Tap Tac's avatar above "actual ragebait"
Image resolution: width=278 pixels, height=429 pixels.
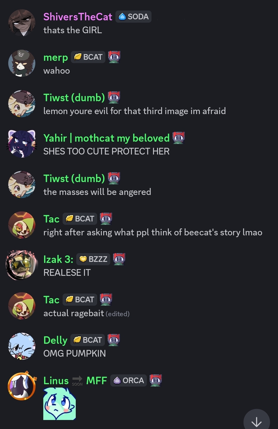[x=22, y=306]
